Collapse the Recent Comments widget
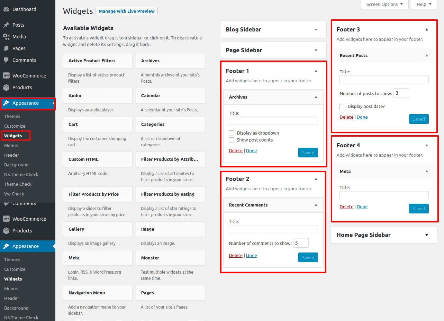This screenshot has width=444, height=321. (316, 205)
